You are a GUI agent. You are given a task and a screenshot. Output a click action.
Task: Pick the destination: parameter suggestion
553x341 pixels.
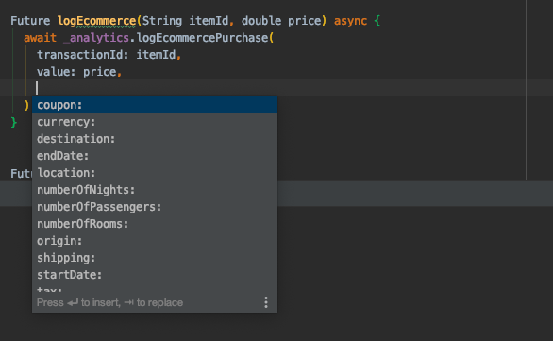155,139
